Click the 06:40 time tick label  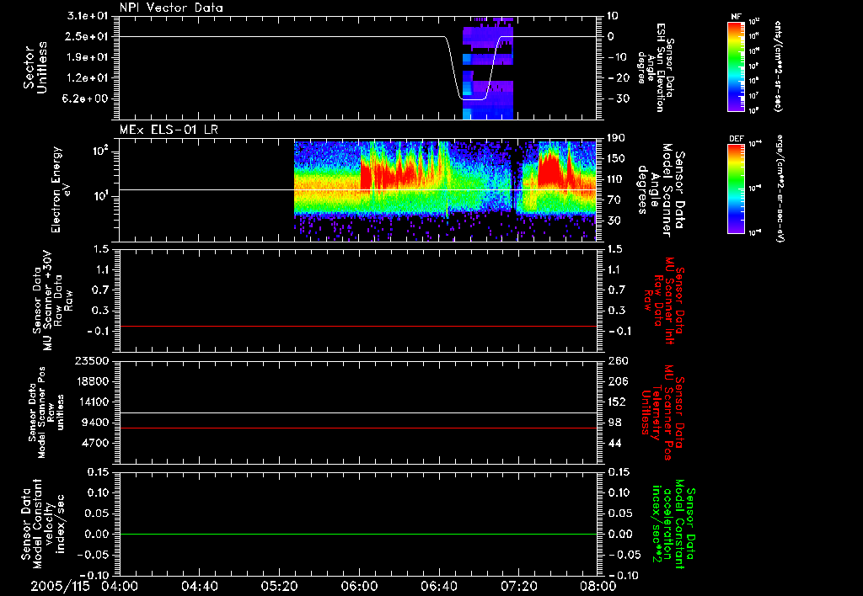click(x=439, y=586)
